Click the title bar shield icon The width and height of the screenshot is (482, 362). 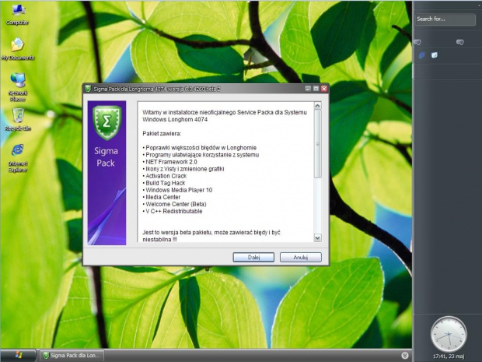click(88, 89)
